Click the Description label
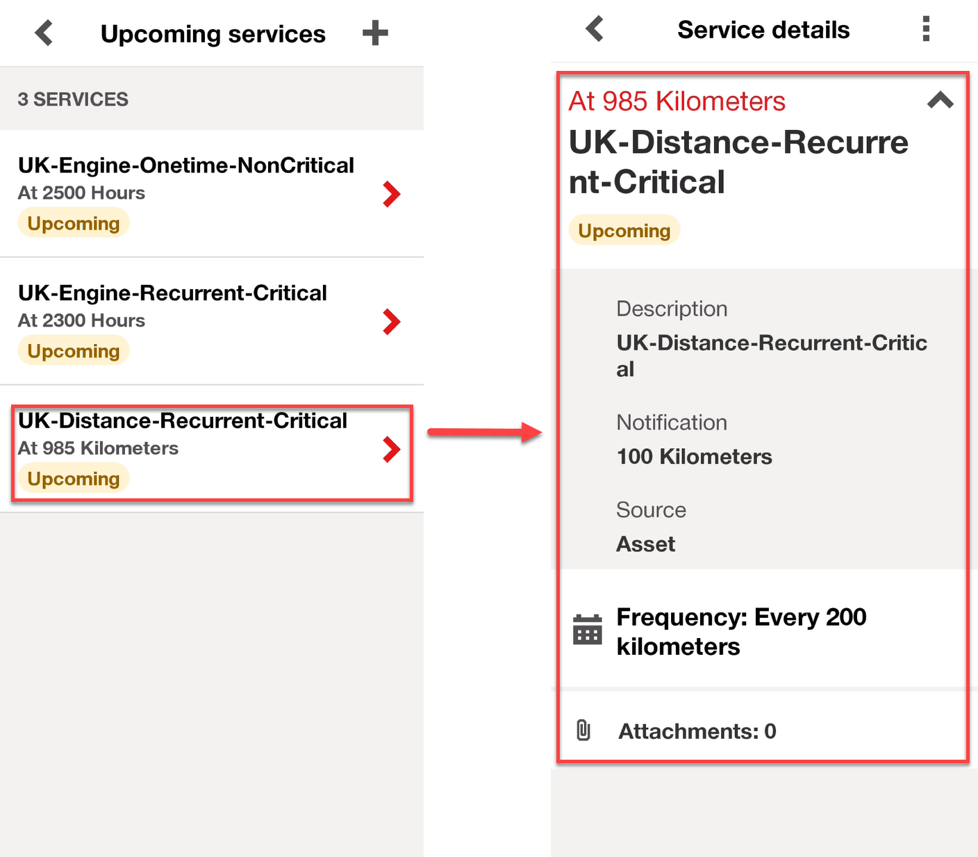 (672, 309)
